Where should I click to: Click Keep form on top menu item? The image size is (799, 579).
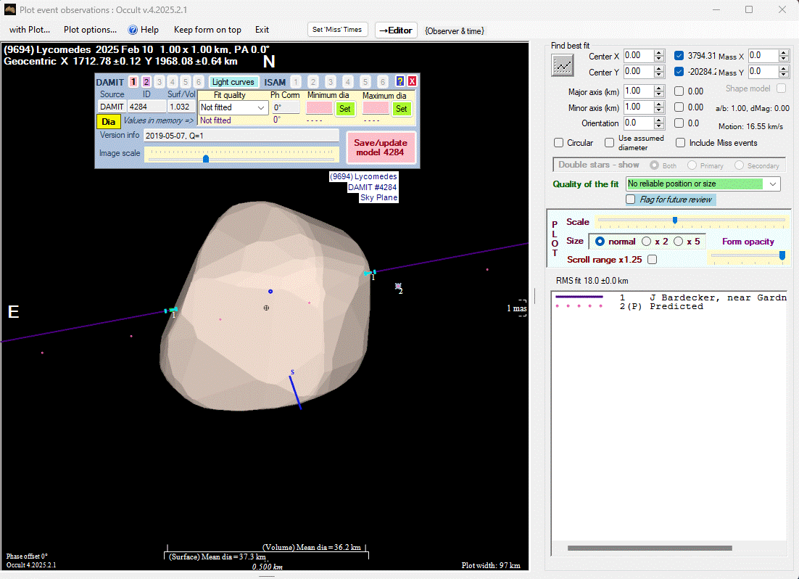pos(207,30)
